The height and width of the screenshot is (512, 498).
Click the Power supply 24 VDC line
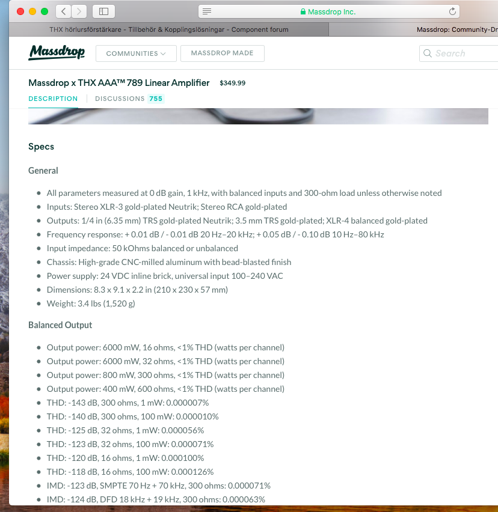tap(165, 276)
